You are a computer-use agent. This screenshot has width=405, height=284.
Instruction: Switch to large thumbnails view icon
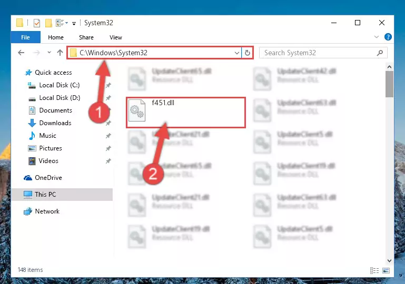386,270
